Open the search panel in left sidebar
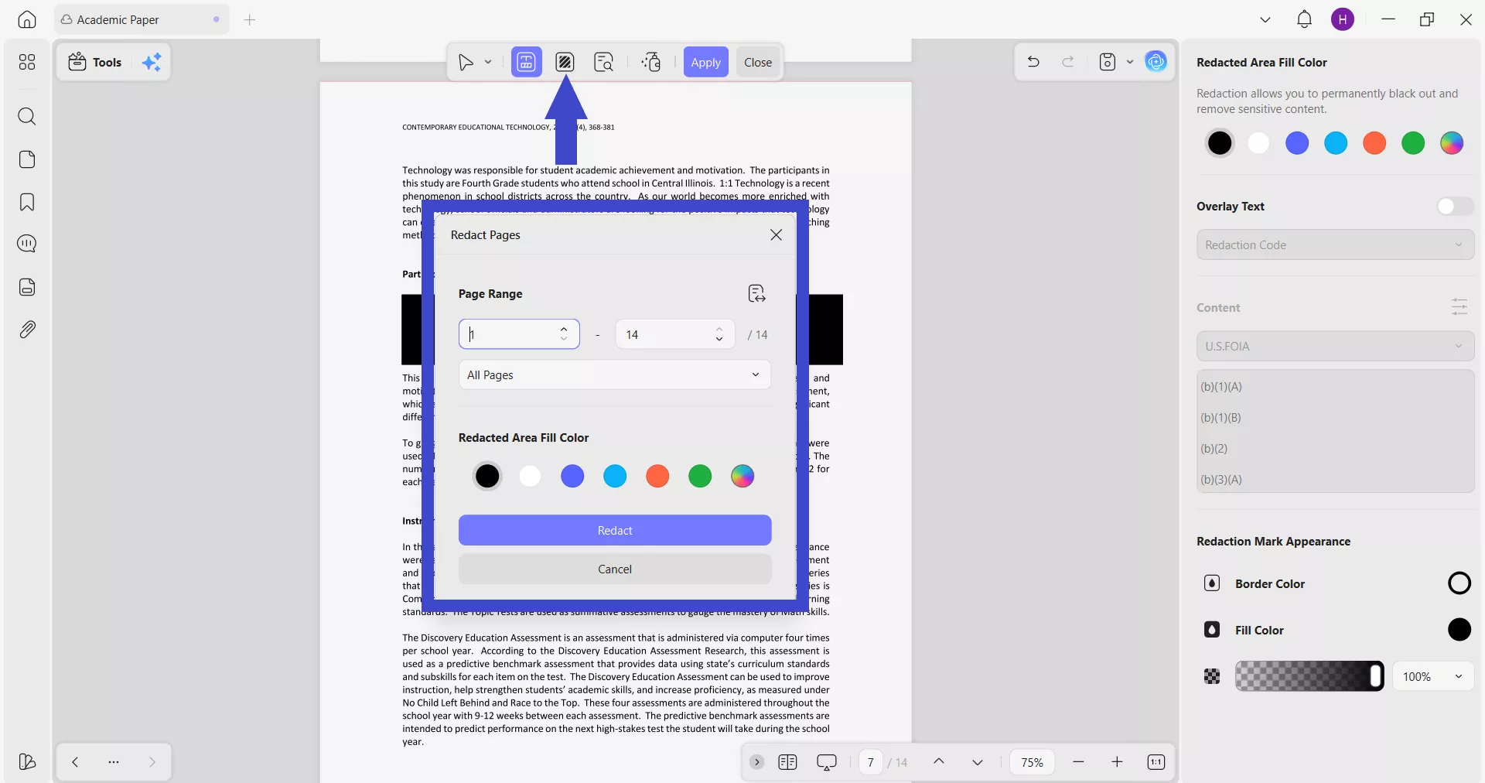Image resolution: width=1485 pixels, height=783 pixels. (27, 116)
